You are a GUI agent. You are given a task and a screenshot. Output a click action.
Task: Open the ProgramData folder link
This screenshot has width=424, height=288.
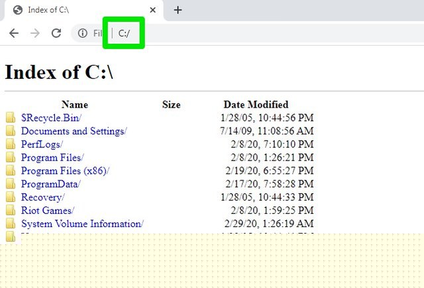51,184
